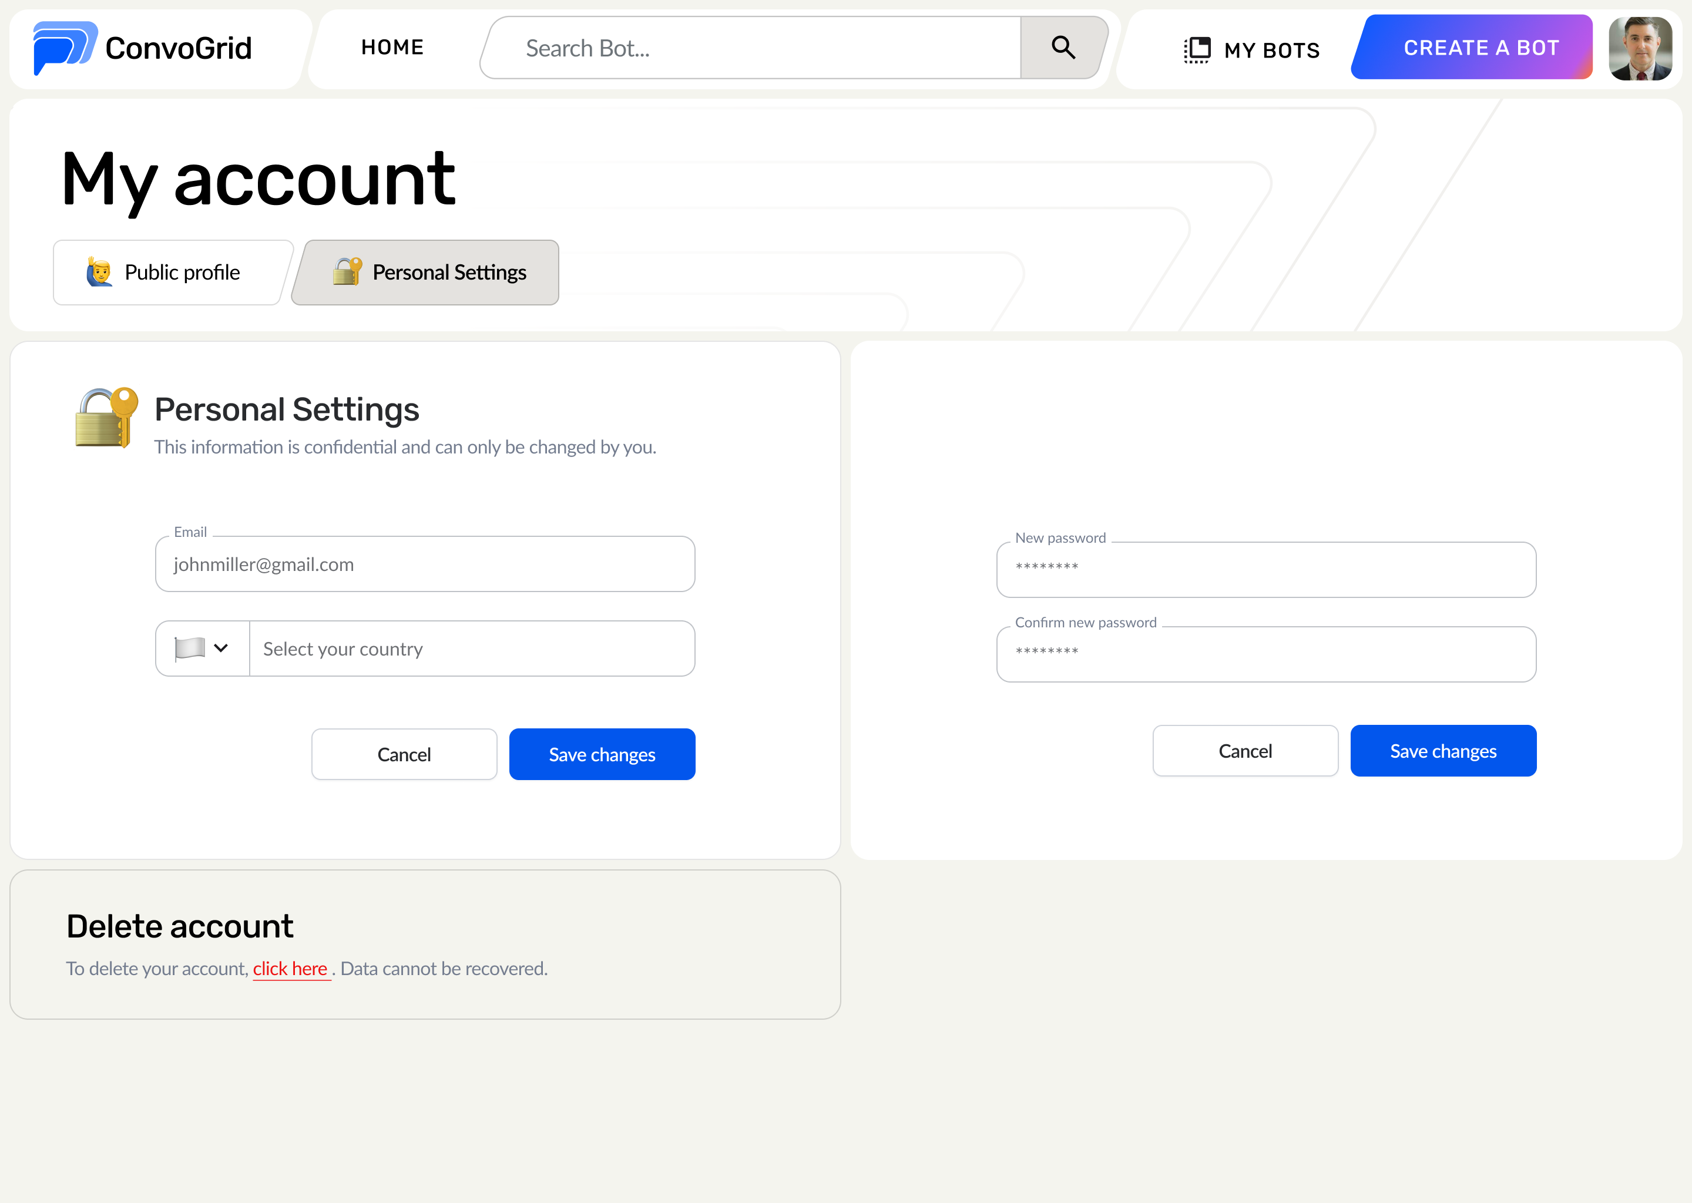Go to the HOME menu item

click(392, 48)
